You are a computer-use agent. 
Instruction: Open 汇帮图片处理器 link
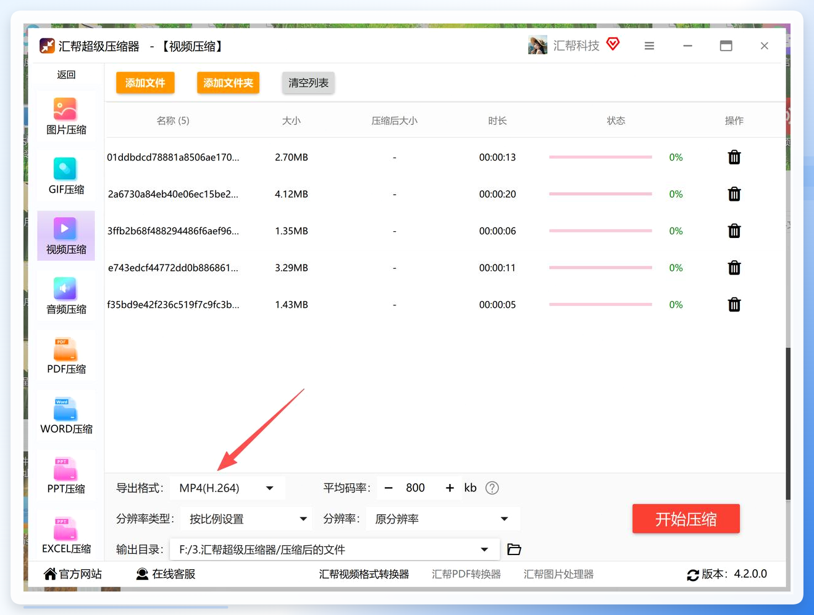[x=558, y=574]
